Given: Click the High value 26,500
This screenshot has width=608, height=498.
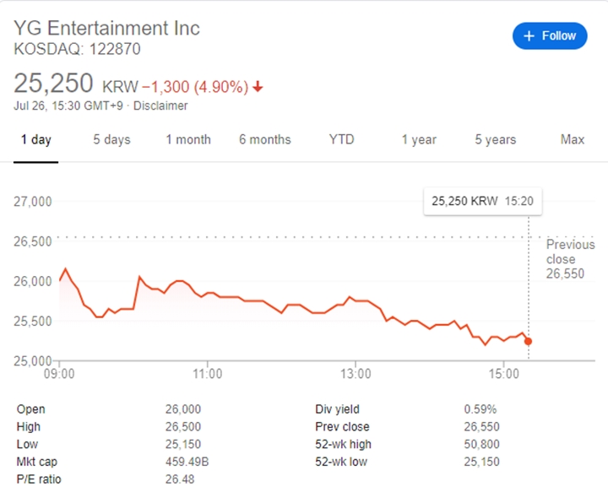Looking at the screenshot, I should point(183,427).
